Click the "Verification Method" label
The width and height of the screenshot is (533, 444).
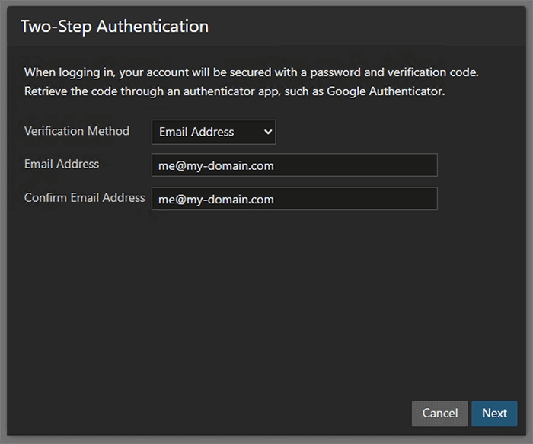click(77, 131)
